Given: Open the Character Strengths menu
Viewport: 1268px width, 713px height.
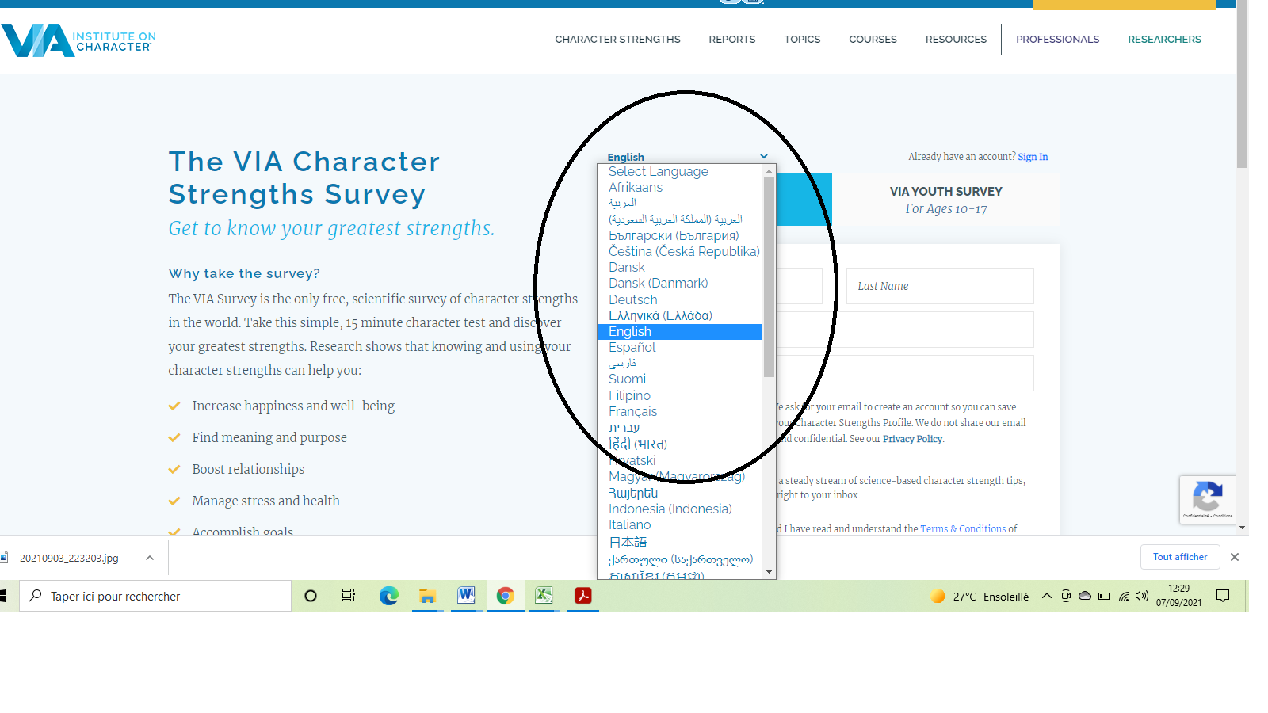Looking at the screenshot, I should tap(617, 40).
